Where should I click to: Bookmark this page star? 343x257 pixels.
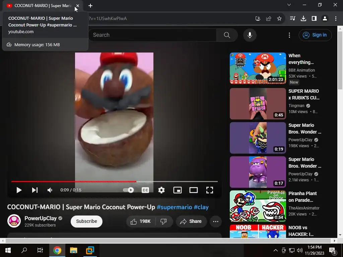pyautogui.click(x=279, y=19)
